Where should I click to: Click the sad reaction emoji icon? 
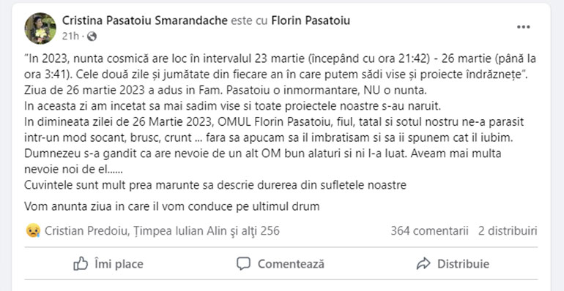(33, 230)
